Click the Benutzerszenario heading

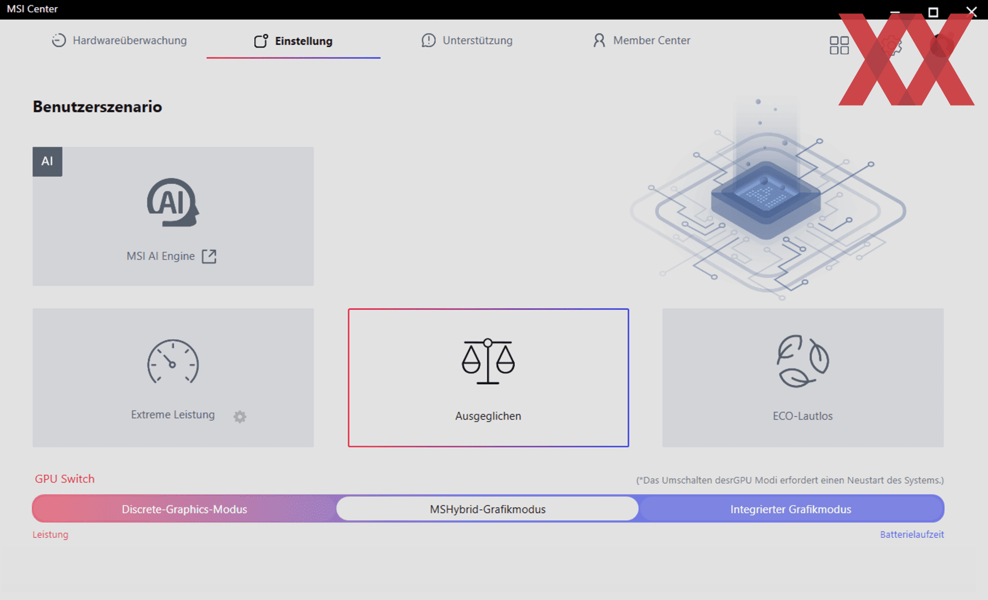(x=97, y=106)
